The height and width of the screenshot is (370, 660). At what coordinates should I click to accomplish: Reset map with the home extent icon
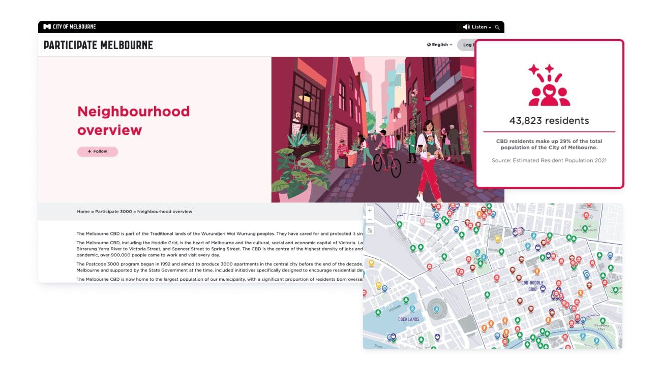tap(370, 230)
